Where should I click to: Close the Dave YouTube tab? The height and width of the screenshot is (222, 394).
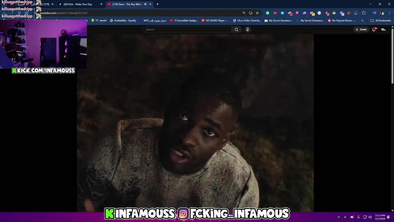pyautogui.click(x=150, y=4)
